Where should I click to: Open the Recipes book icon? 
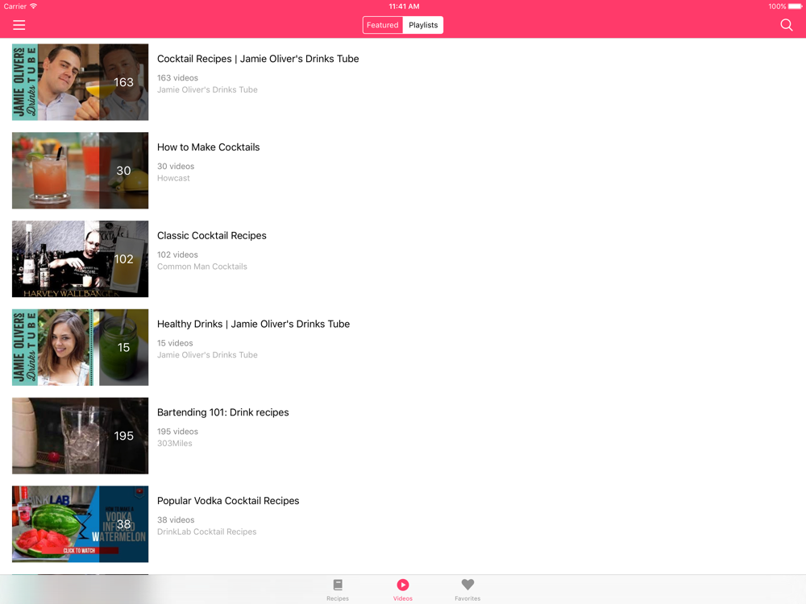pyautogui.click(x=338, y=585)
